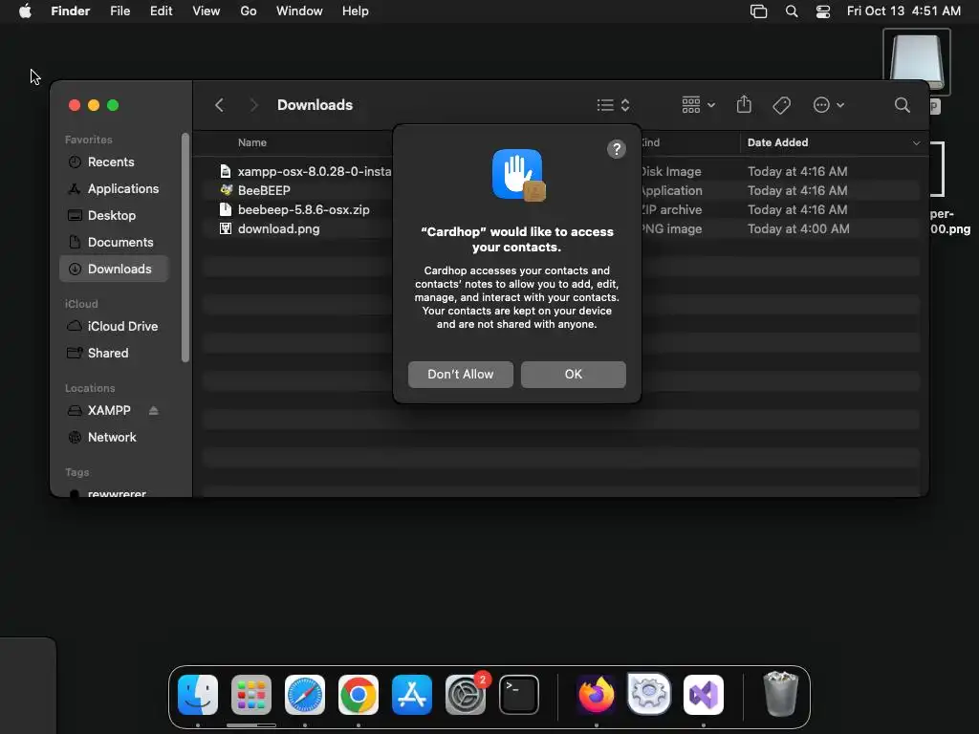Image resolution: width=979 pixels, height=734 pixels.
Task: Click the Share icon in Finder toolbar
Action: 744,104
